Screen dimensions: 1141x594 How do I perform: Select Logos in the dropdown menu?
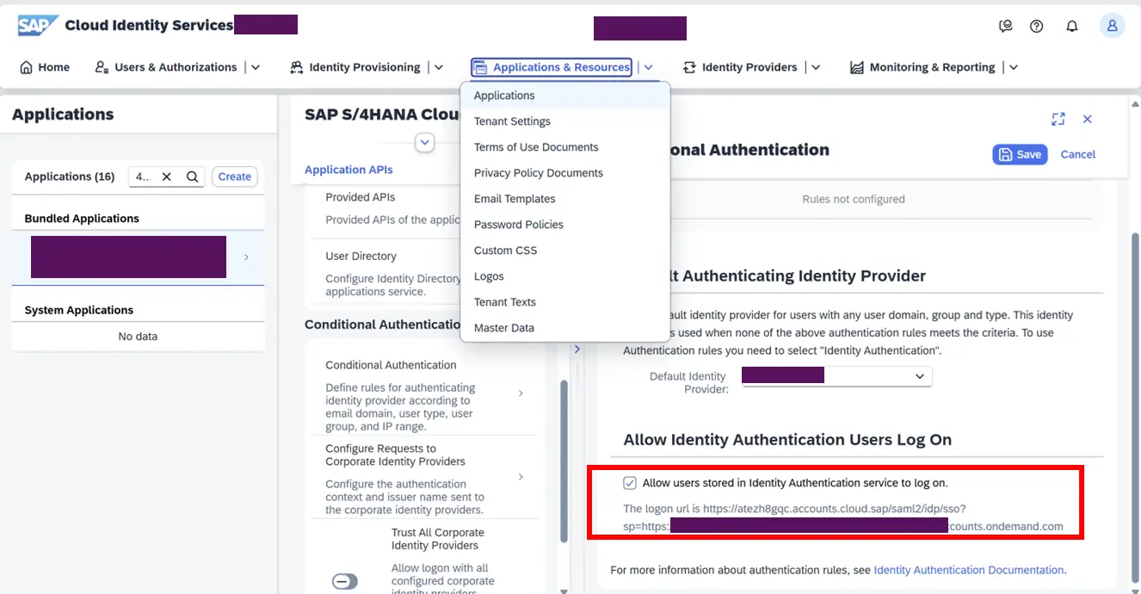[x=565, y=276]
